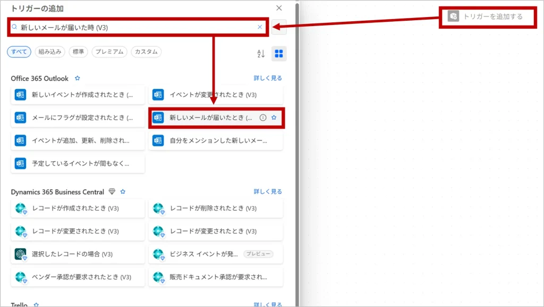The width and height of the screenshot is (544, 307).
Task: Select the すべて filter tab
Action: click(19, 52)
